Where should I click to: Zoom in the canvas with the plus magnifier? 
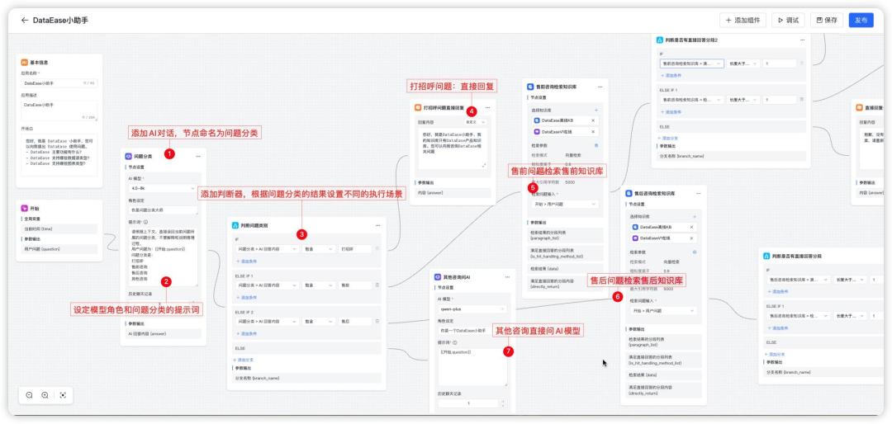(x=45, y=395)
